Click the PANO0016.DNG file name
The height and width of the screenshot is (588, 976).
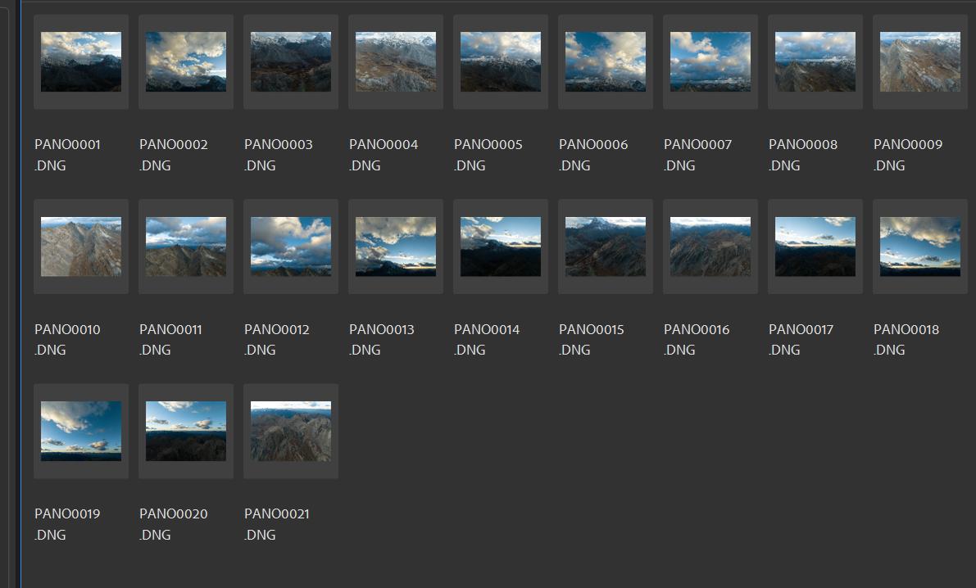697,340
